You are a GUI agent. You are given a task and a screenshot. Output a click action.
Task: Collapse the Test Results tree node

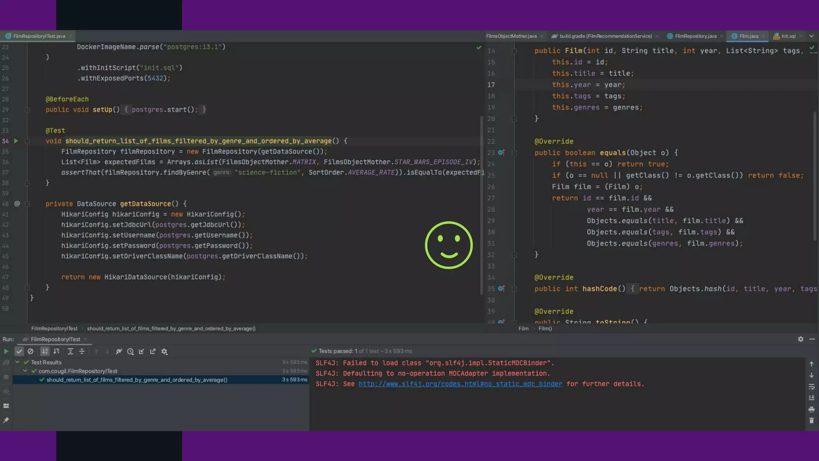tap(17, 362)
